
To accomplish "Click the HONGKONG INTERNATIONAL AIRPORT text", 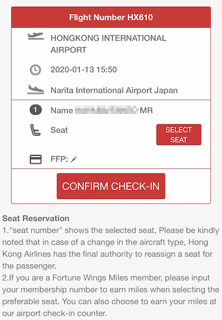I will [x=108, y=44].
